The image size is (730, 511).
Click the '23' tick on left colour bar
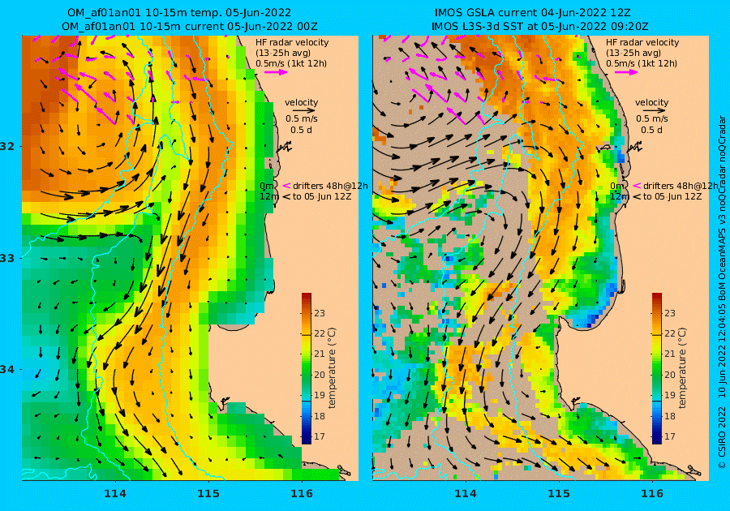click(320, 313)
